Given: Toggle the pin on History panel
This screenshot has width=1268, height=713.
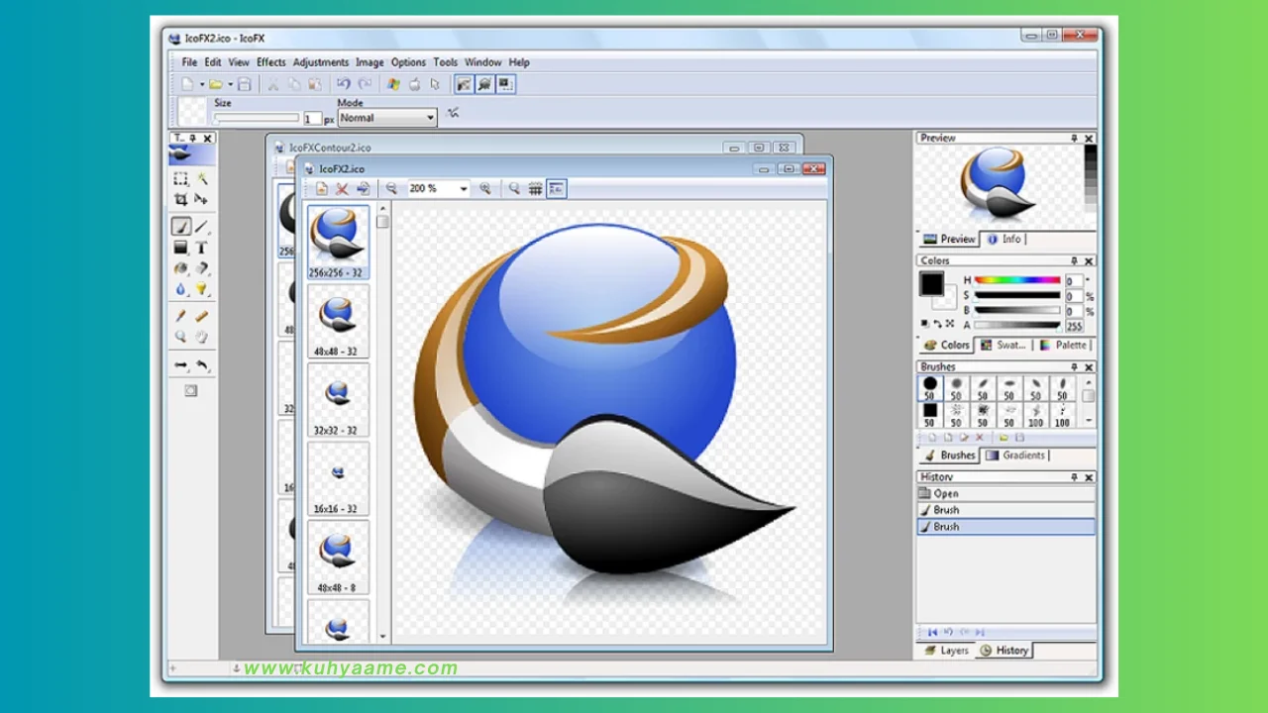Looking at the screenshot, I should (x=1074, y=477).
